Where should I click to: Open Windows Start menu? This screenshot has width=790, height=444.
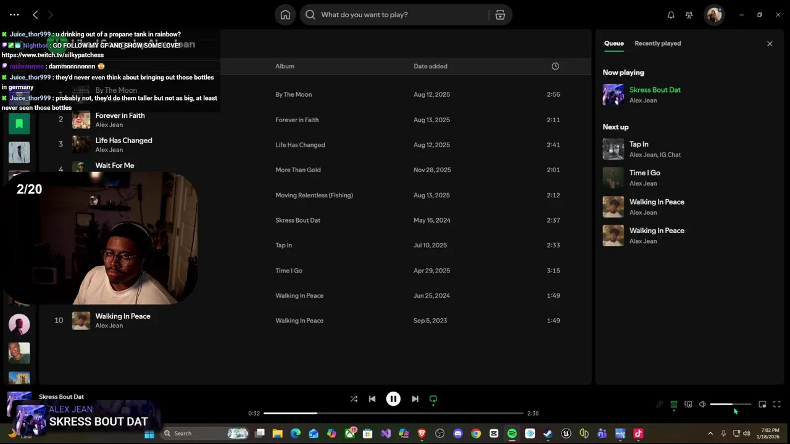point(149,434)
